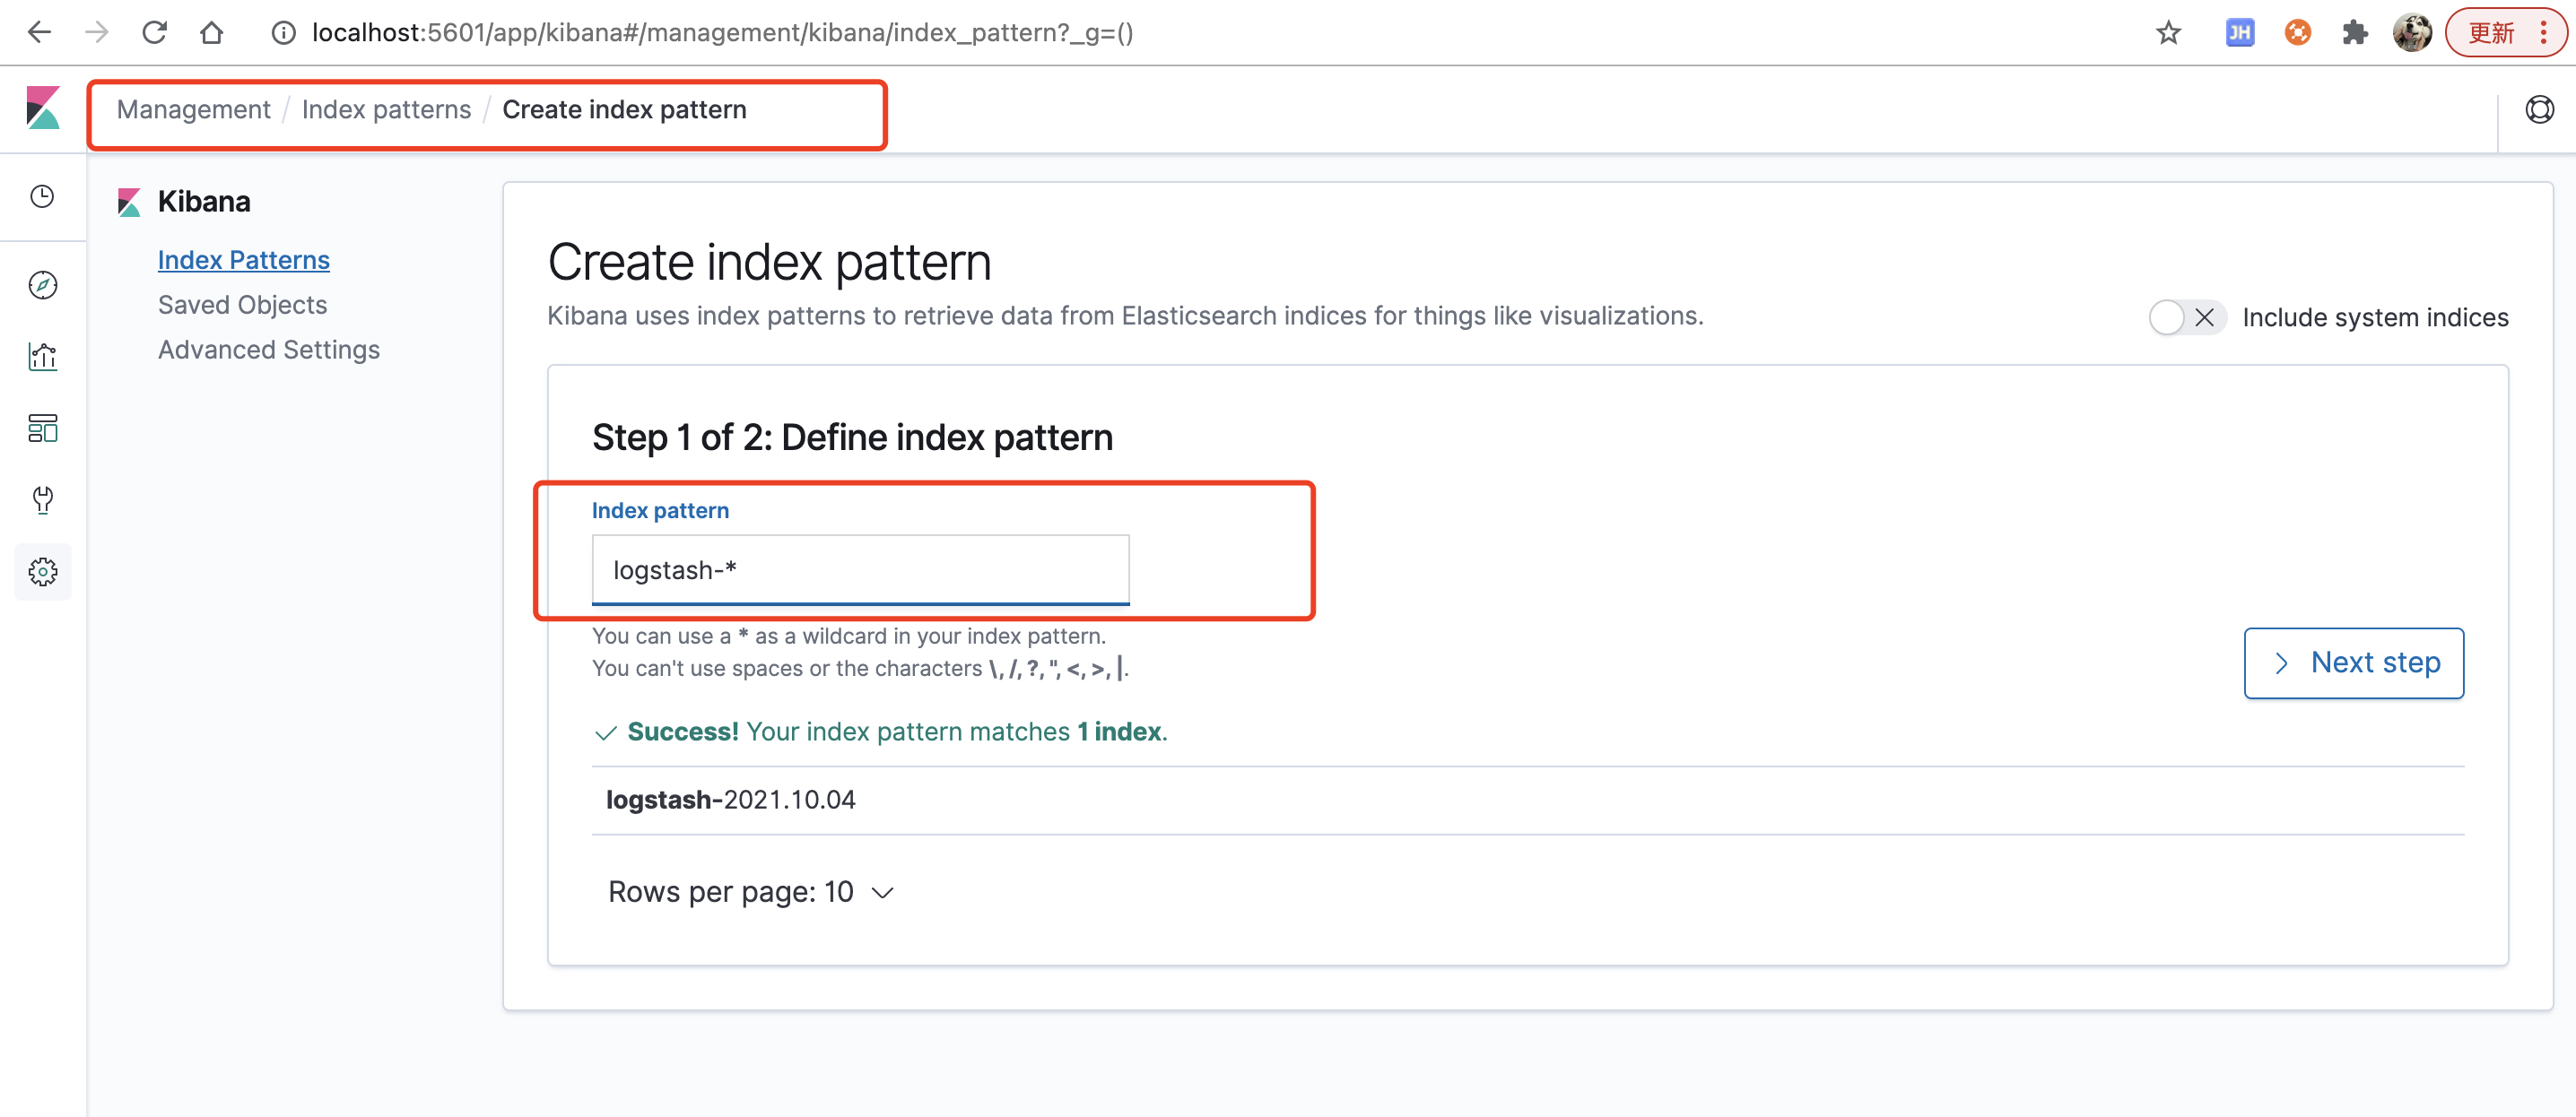Click the Step 1 of 2 heading
Viewport: 2576px width, 1117px height.
click(852, 437)
